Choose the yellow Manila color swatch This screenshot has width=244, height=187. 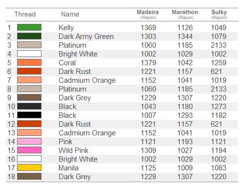(x=29, y=168)
